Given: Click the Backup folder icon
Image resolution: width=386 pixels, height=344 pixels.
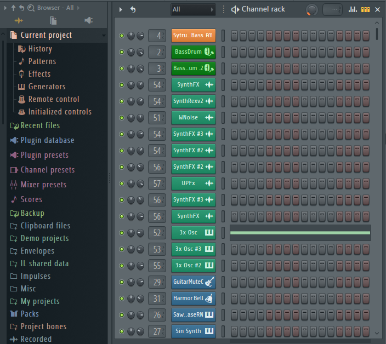Looking at the screenshot, I should (x=14, y=214).
